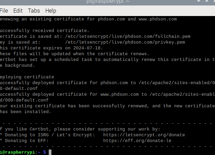
Task: Click the expiry date 2024-07-18
Action: [x=87, y=48]
